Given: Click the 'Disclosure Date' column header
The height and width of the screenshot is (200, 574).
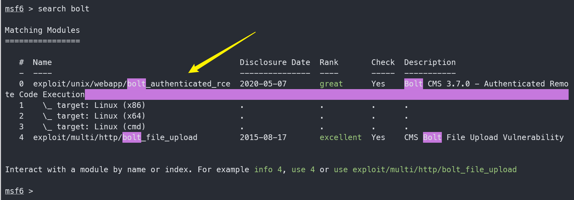Looking at the screenshot, I should coord(275,62).
